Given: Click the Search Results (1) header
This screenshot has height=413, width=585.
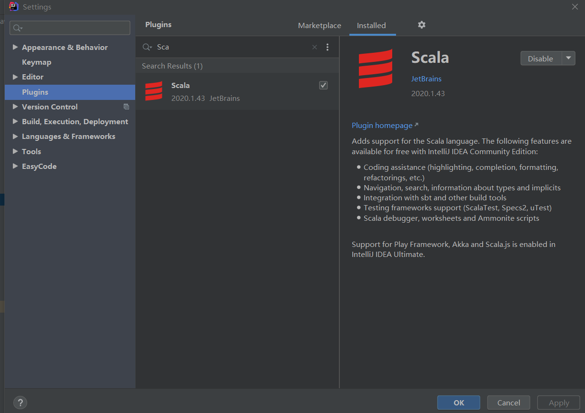Looking at the screenshot, I should point(172,66).
